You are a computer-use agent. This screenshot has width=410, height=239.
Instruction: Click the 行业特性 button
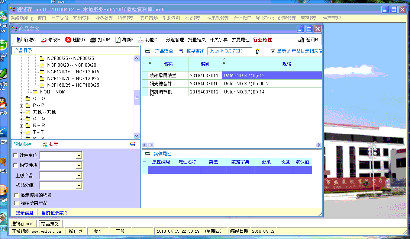pyautogui.click(x=262, y=40)
